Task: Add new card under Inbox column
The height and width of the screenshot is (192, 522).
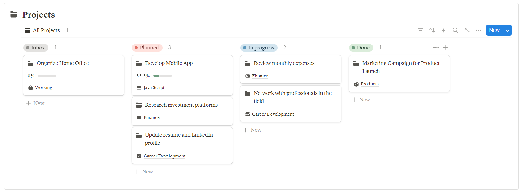Action: pos(35,103)
